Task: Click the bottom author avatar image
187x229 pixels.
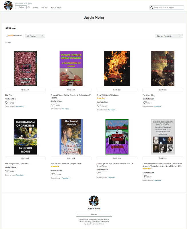Action: click(x=94, y=201)
